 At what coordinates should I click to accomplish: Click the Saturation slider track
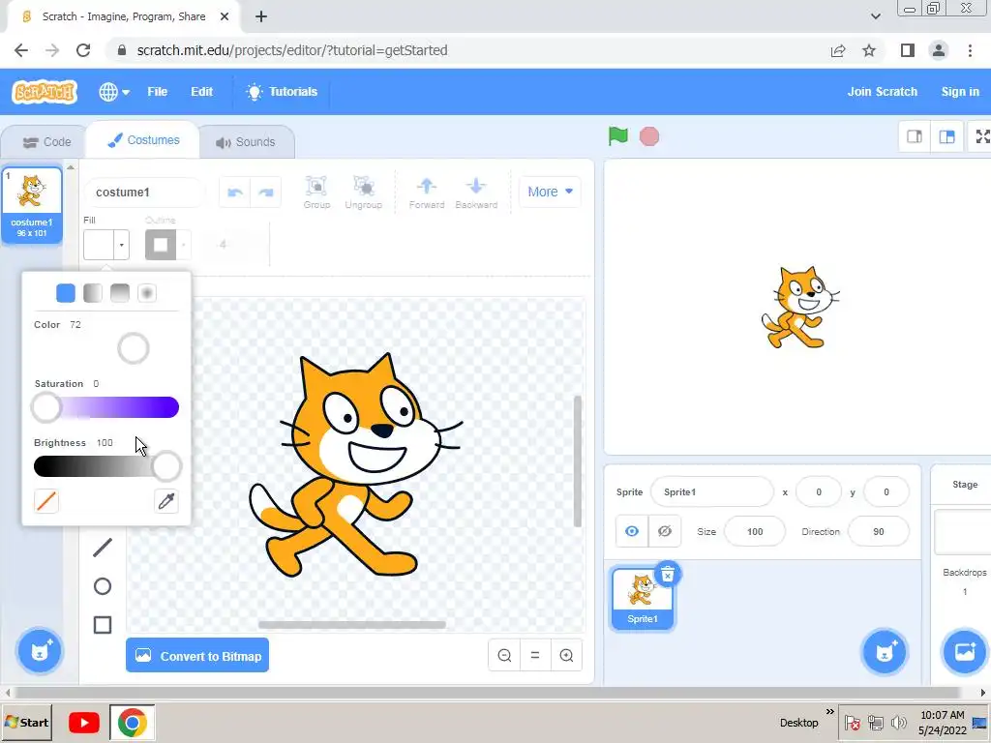point(106,407)
